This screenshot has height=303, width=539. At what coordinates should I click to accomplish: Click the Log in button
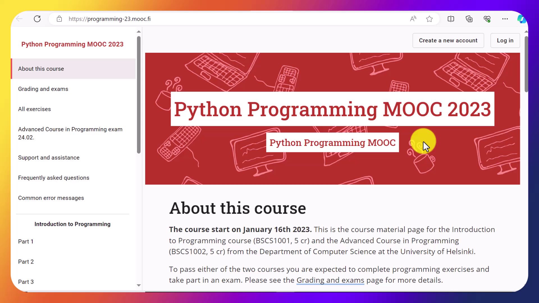505,40
